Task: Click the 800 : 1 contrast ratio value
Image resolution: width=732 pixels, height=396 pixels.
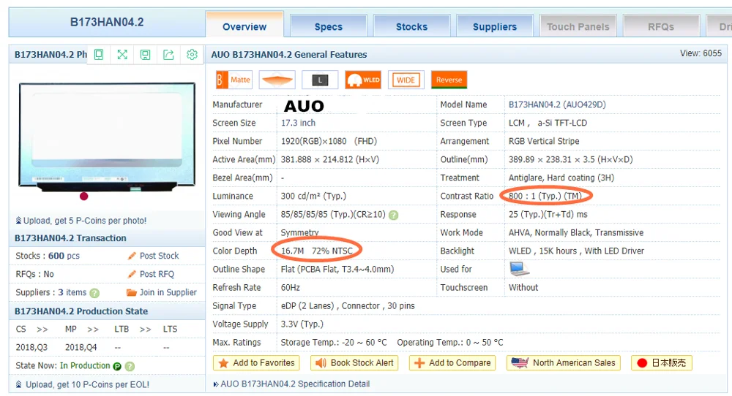Action: [545, 196]
